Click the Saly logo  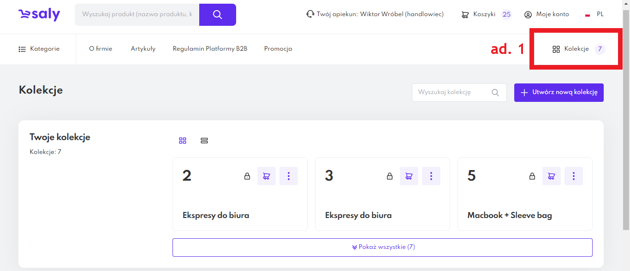tap(39, 15)
